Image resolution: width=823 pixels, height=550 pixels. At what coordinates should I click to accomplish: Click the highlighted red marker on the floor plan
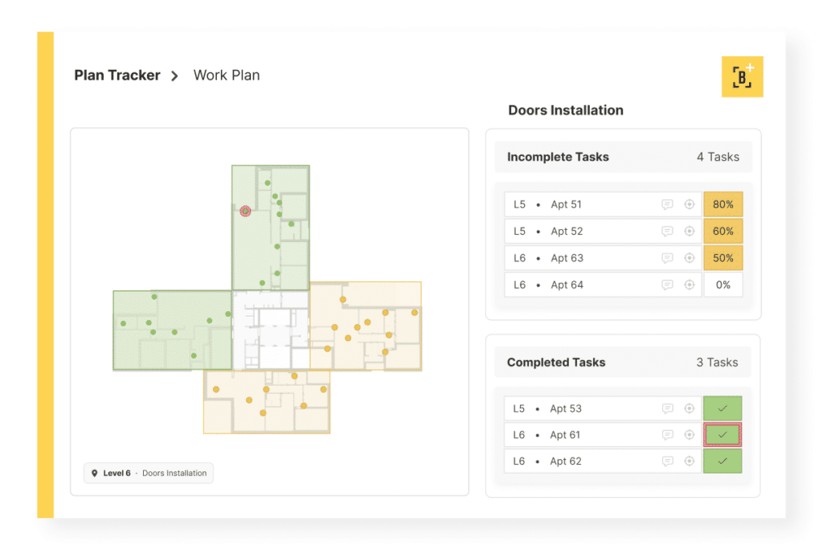click(244, 211)
